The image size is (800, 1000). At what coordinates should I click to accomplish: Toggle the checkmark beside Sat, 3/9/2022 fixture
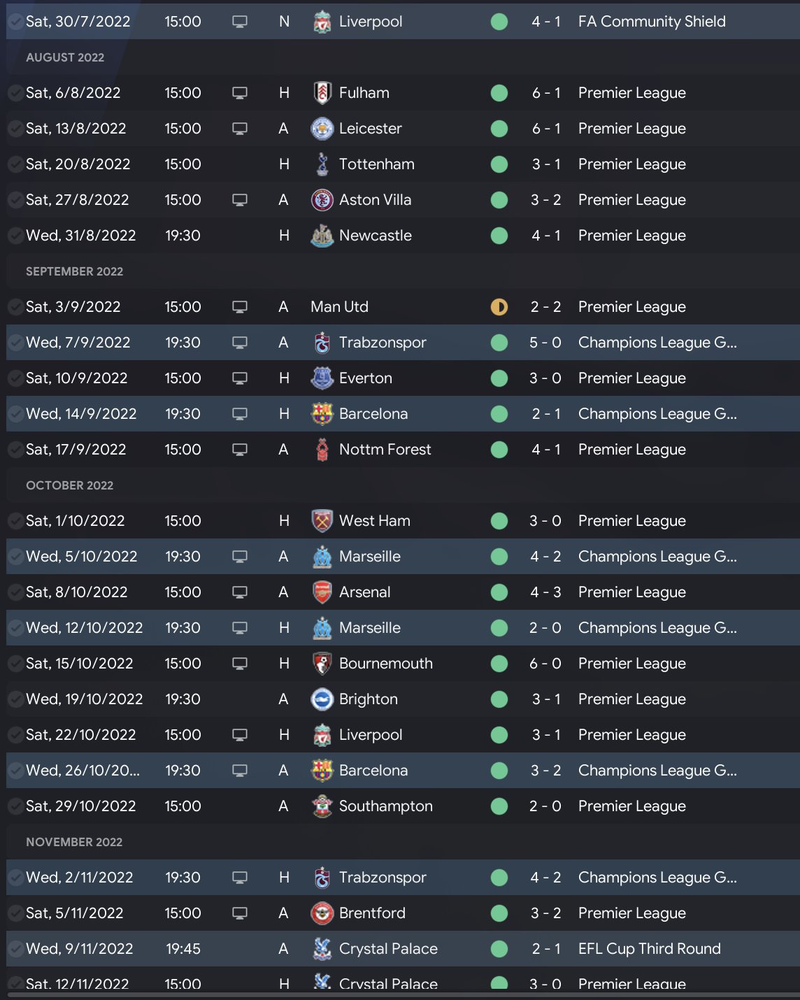coord(15,307)
